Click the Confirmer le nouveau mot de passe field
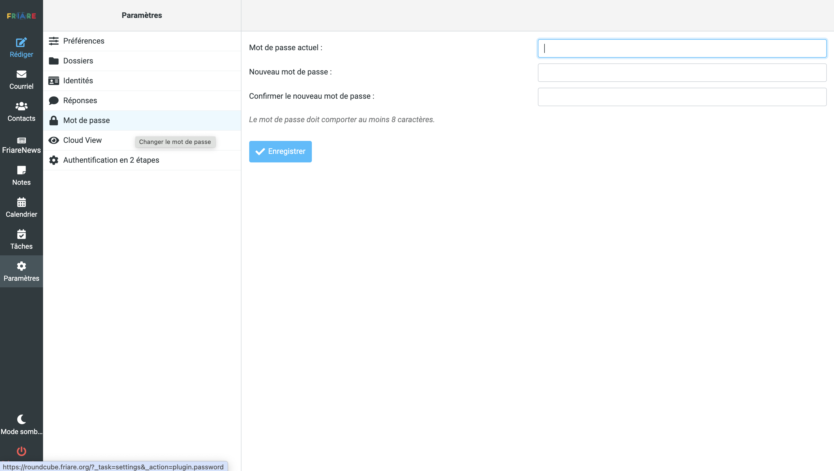 click(x=682, y=97)
